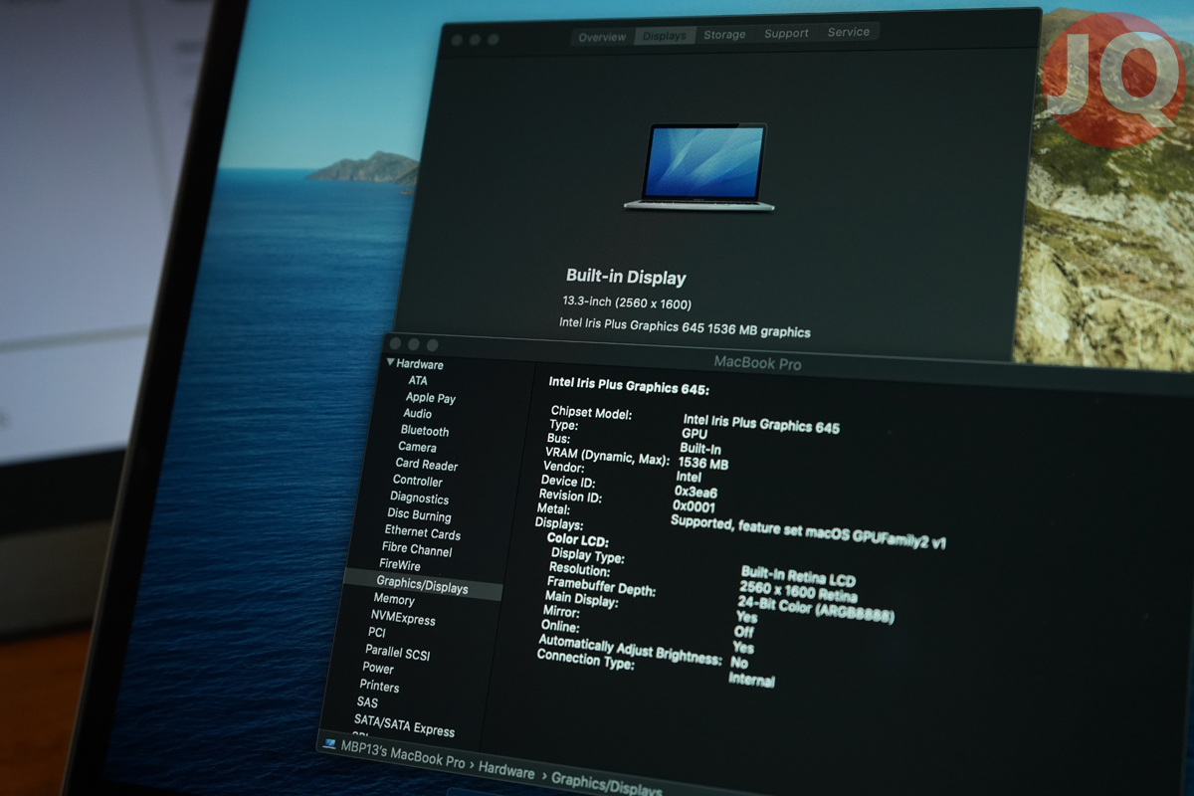
Task: Select Audio in the sidebar
Action: (x=418, y=414)
